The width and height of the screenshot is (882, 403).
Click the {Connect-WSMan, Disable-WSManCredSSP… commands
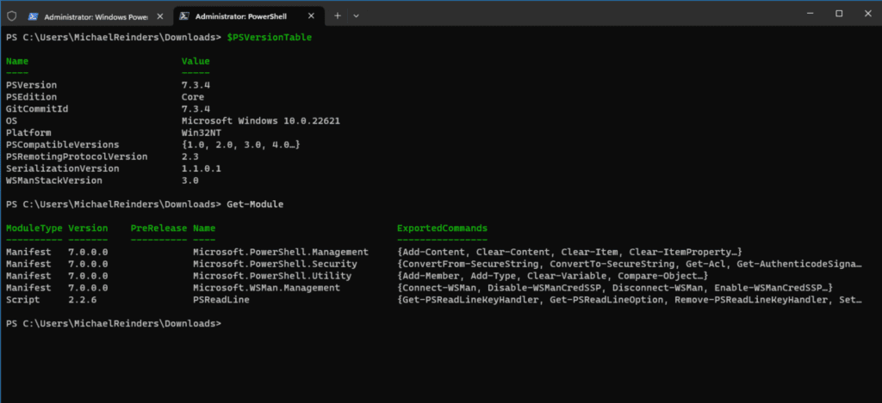tap(615, 288)
